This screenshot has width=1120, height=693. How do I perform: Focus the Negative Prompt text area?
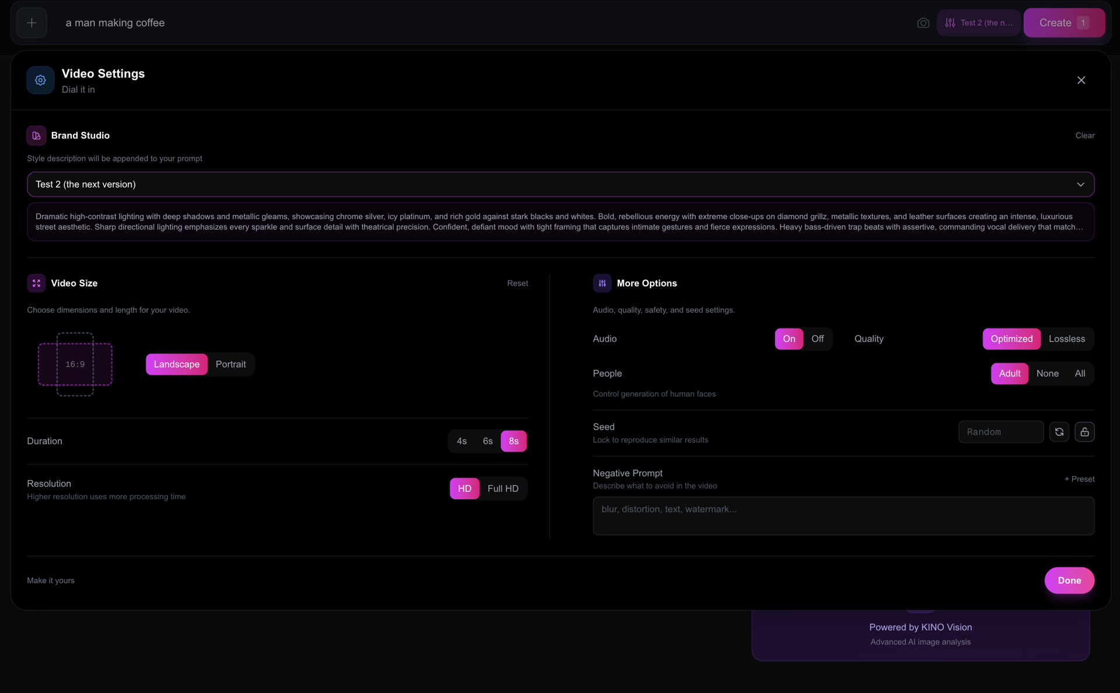coord(843,516)
